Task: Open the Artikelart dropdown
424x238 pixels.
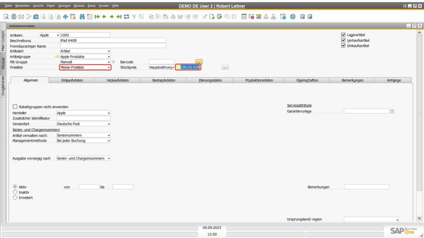Action: click(85, 51)
